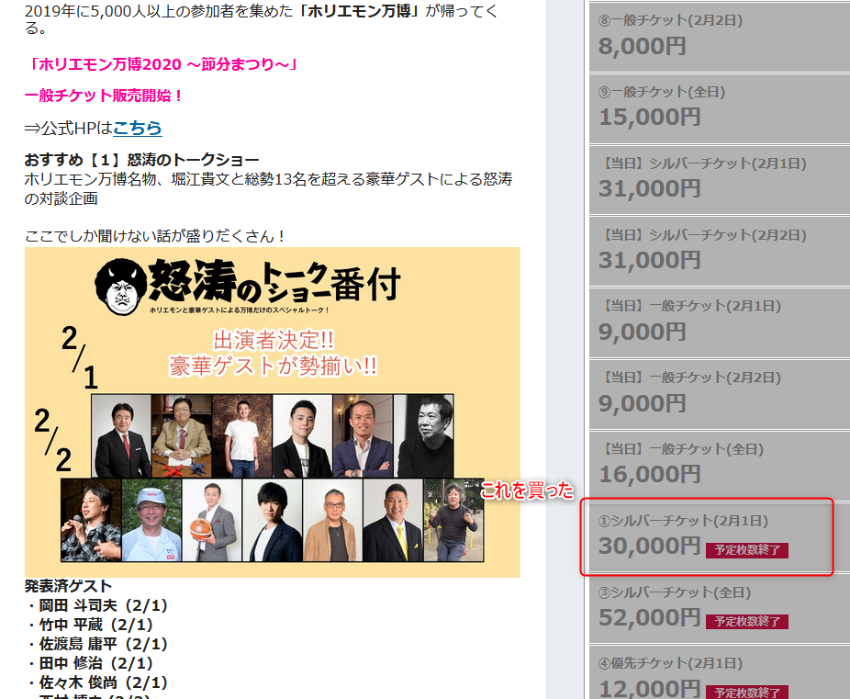Open the こちら official site link
Image resolution: width=850 pixels, height=699 pixels.
[138, 128]
